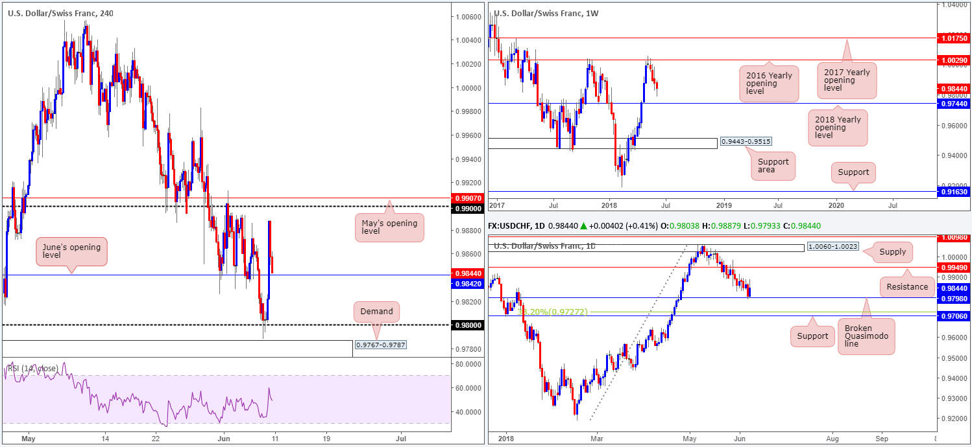
Task: Click the blue 0.91630 price label
Action: coord(955,192)
